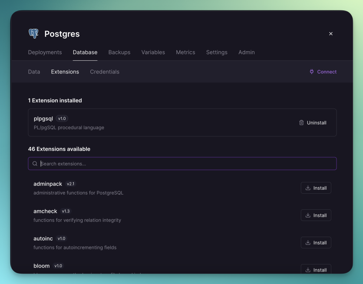Click the download icon in amcheck's Install button
363x284 pixels.
308,215
